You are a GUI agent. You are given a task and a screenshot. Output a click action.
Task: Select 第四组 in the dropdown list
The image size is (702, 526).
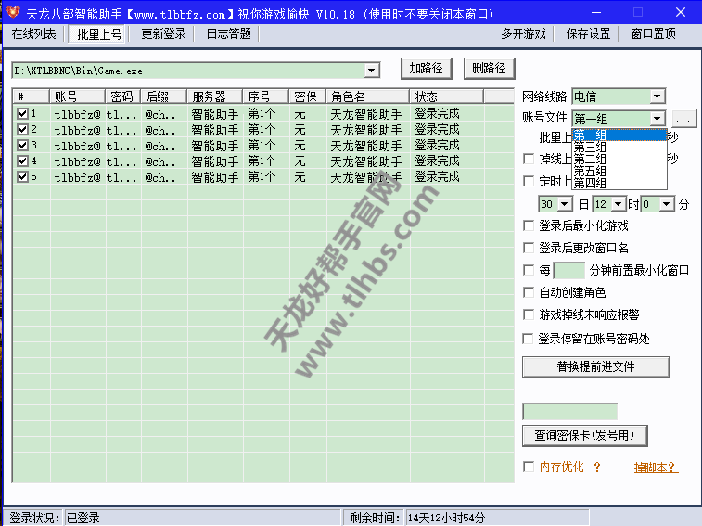tap(619, 183)
